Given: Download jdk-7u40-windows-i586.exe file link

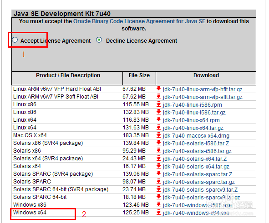Looking at the screenshot, I should [197, 205].
